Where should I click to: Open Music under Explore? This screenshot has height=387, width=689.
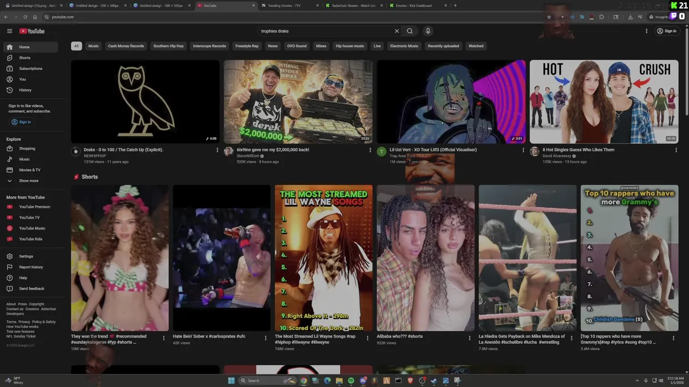pyautogui.click(x=31, y=159)
